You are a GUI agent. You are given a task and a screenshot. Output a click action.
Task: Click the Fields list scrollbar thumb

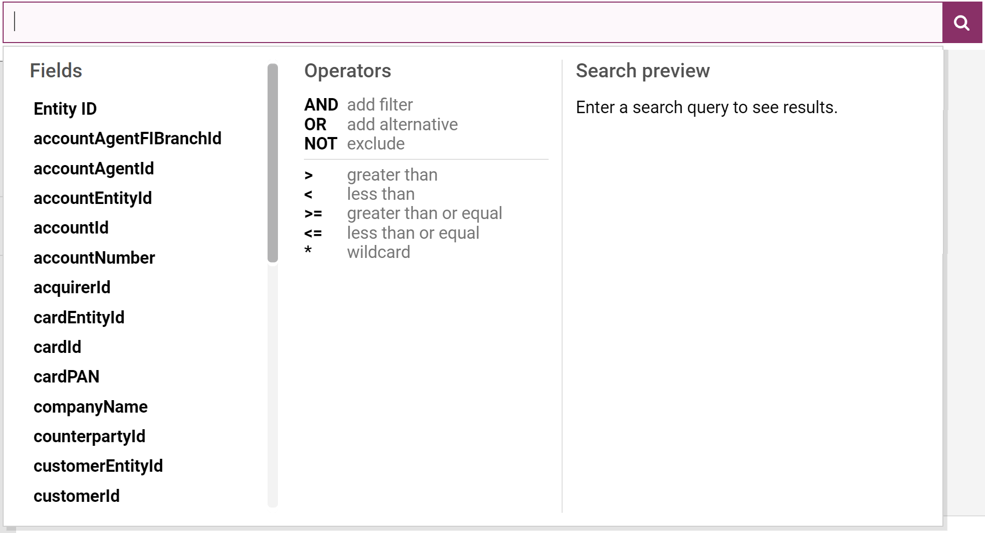(273, 163)
